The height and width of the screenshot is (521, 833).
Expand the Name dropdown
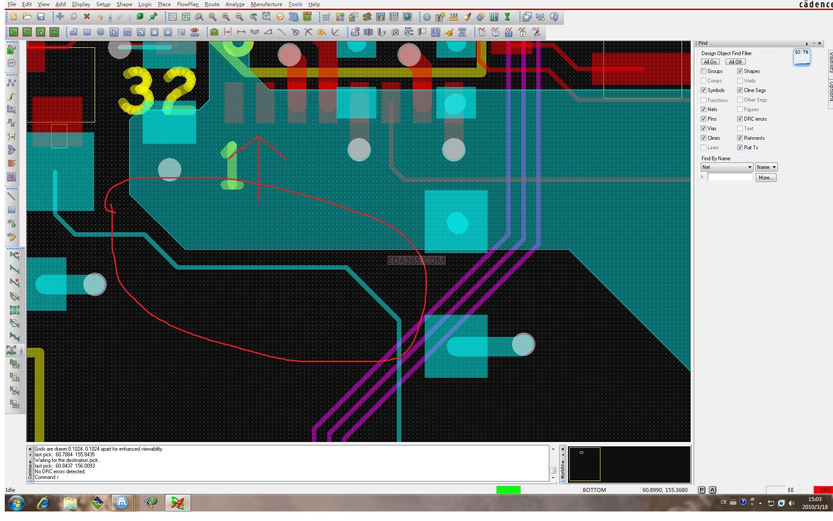[766, 167]
